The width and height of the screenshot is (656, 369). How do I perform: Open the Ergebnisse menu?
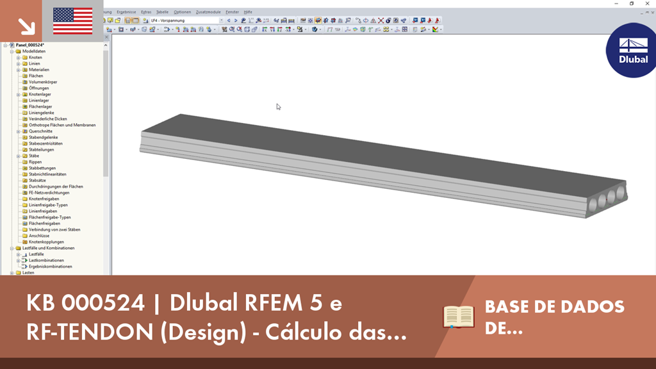click(x=126, y=12)
